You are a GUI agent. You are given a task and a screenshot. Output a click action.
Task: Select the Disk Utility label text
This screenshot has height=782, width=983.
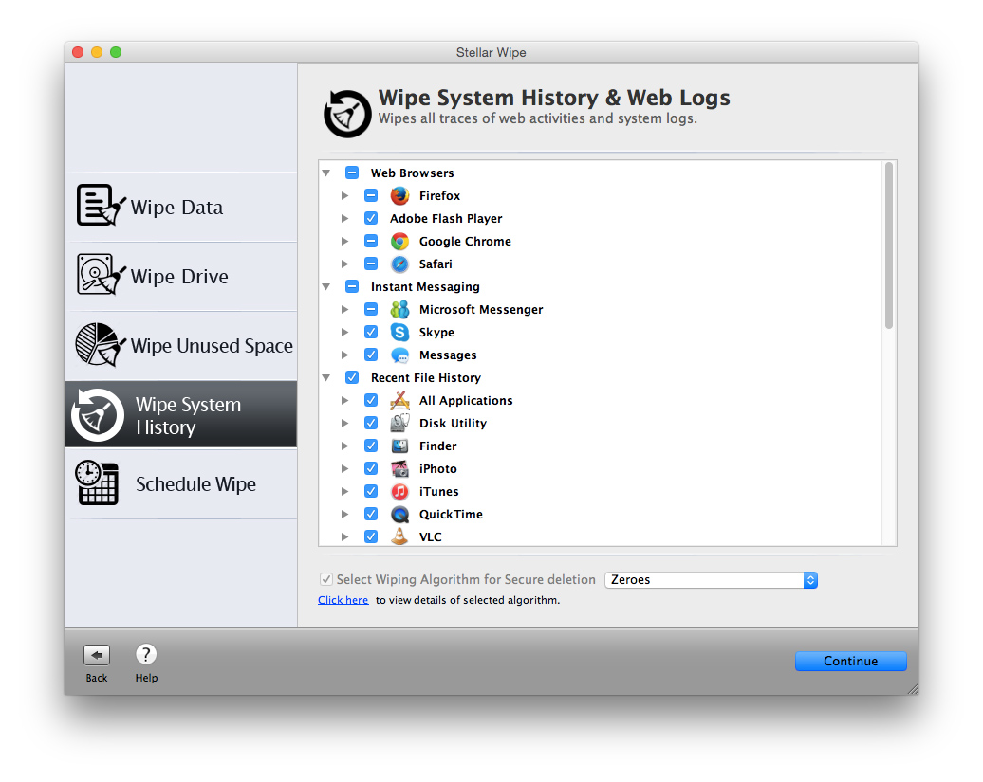tap(453, 424)
